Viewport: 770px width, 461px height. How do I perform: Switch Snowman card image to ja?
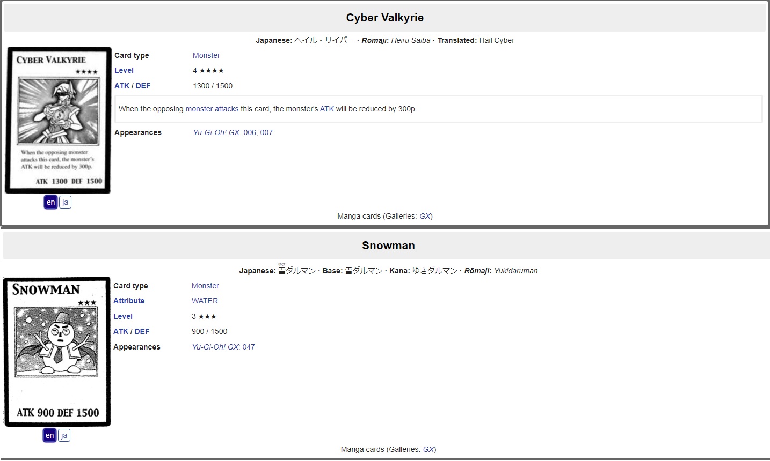pyautogui.click(x=64, y=435)
